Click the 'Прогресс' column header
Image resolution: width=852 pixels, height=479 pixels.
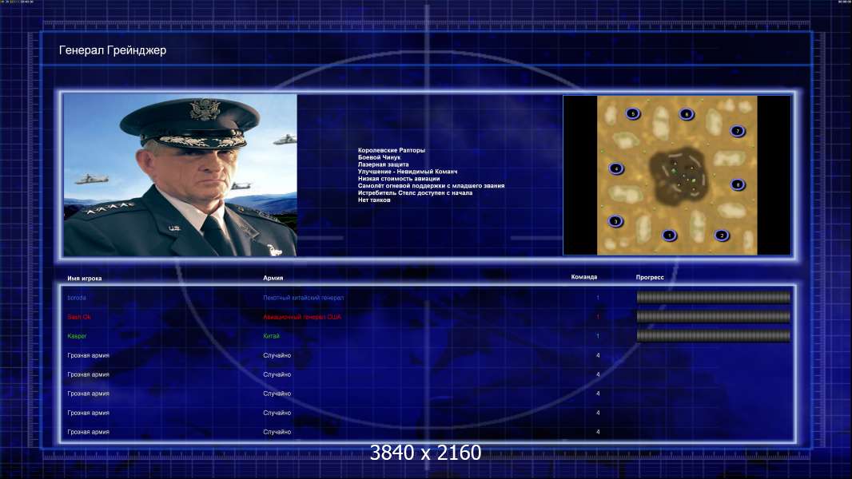click(x=650, y=277)
